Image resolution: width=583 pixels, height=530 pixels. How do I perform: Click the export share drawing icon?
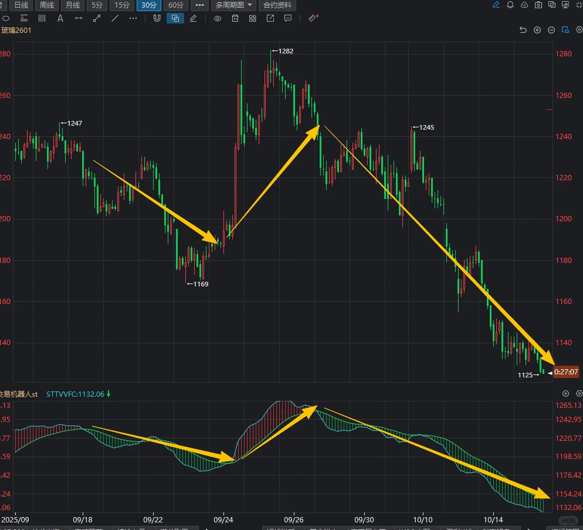point(270,18)
